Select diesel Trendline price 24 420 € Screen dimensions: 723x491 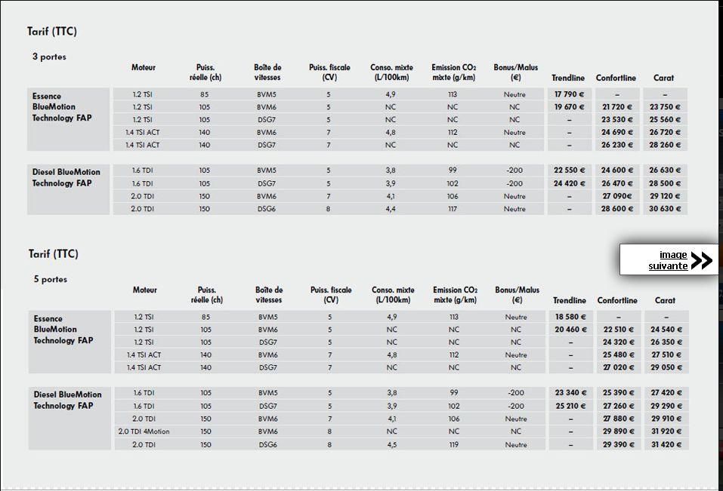pyautogui.click(x=570, y=183)
